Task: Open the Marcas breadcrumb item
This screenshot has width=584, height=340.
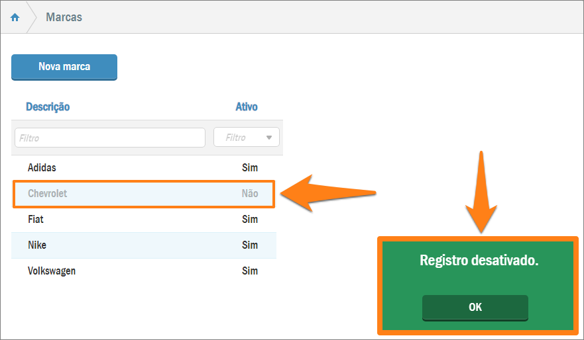Action: (x=64, y=17)
